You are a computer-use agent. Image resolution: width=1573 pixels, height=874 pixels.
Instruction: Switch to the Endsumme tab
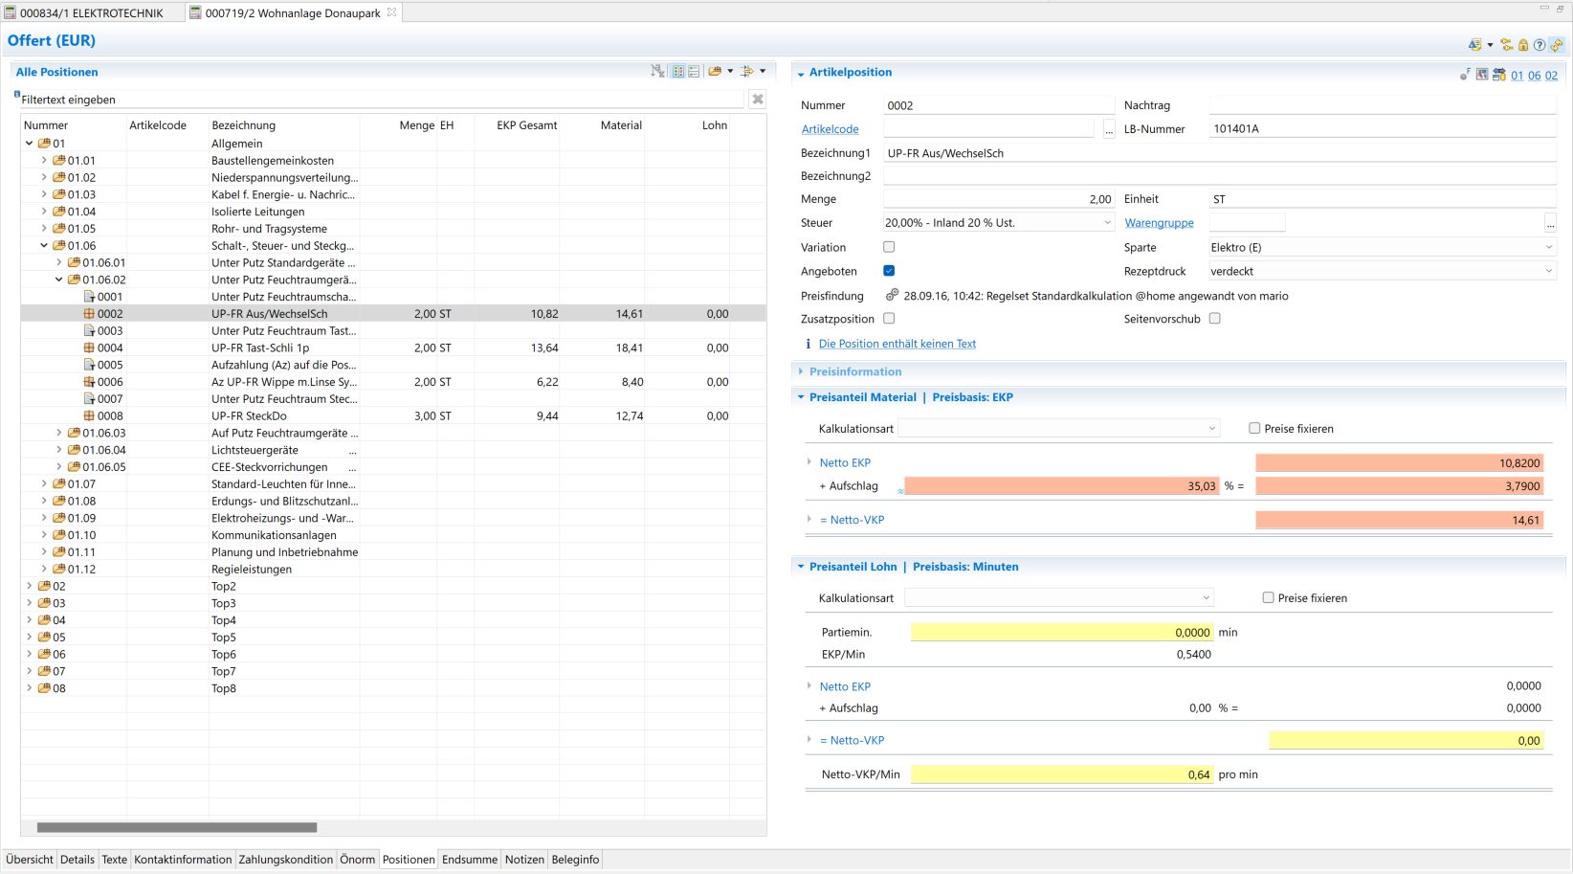[469, 860]
